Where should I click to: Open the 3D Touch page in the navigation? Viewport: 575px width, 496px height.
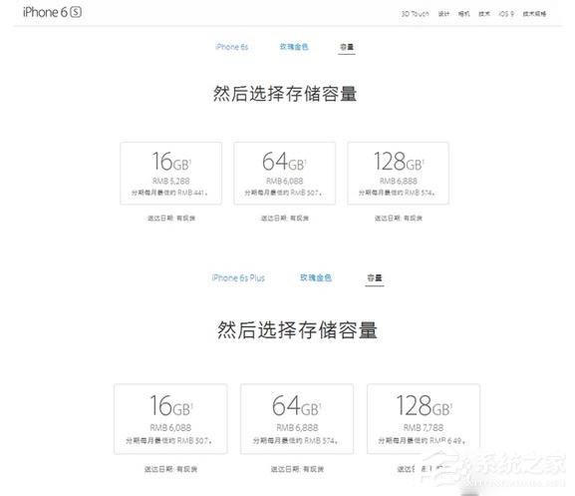415,14
